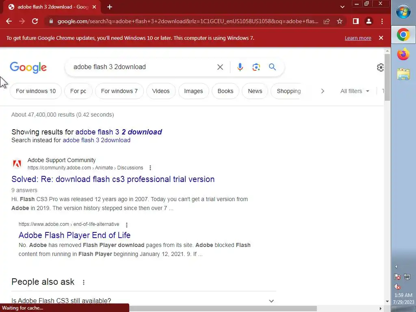Open People also ask options menu

(84, 282)
